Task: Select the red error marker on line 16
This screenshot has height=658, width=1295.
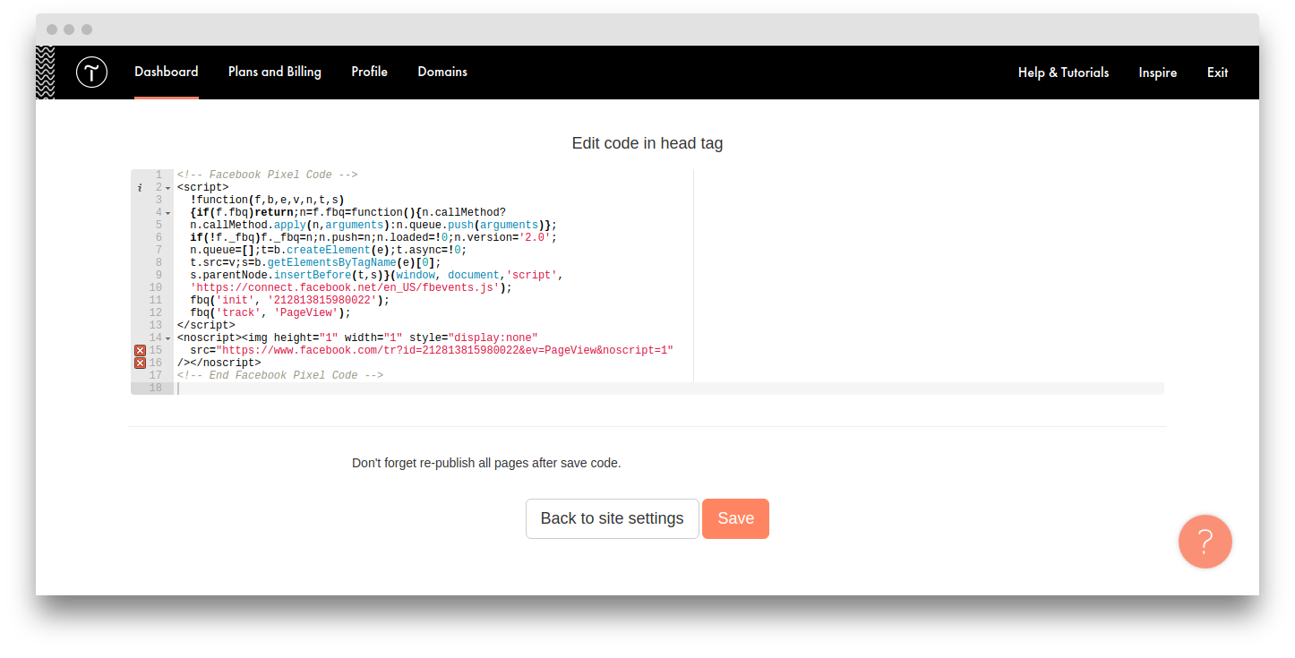Action: [140, 362]
